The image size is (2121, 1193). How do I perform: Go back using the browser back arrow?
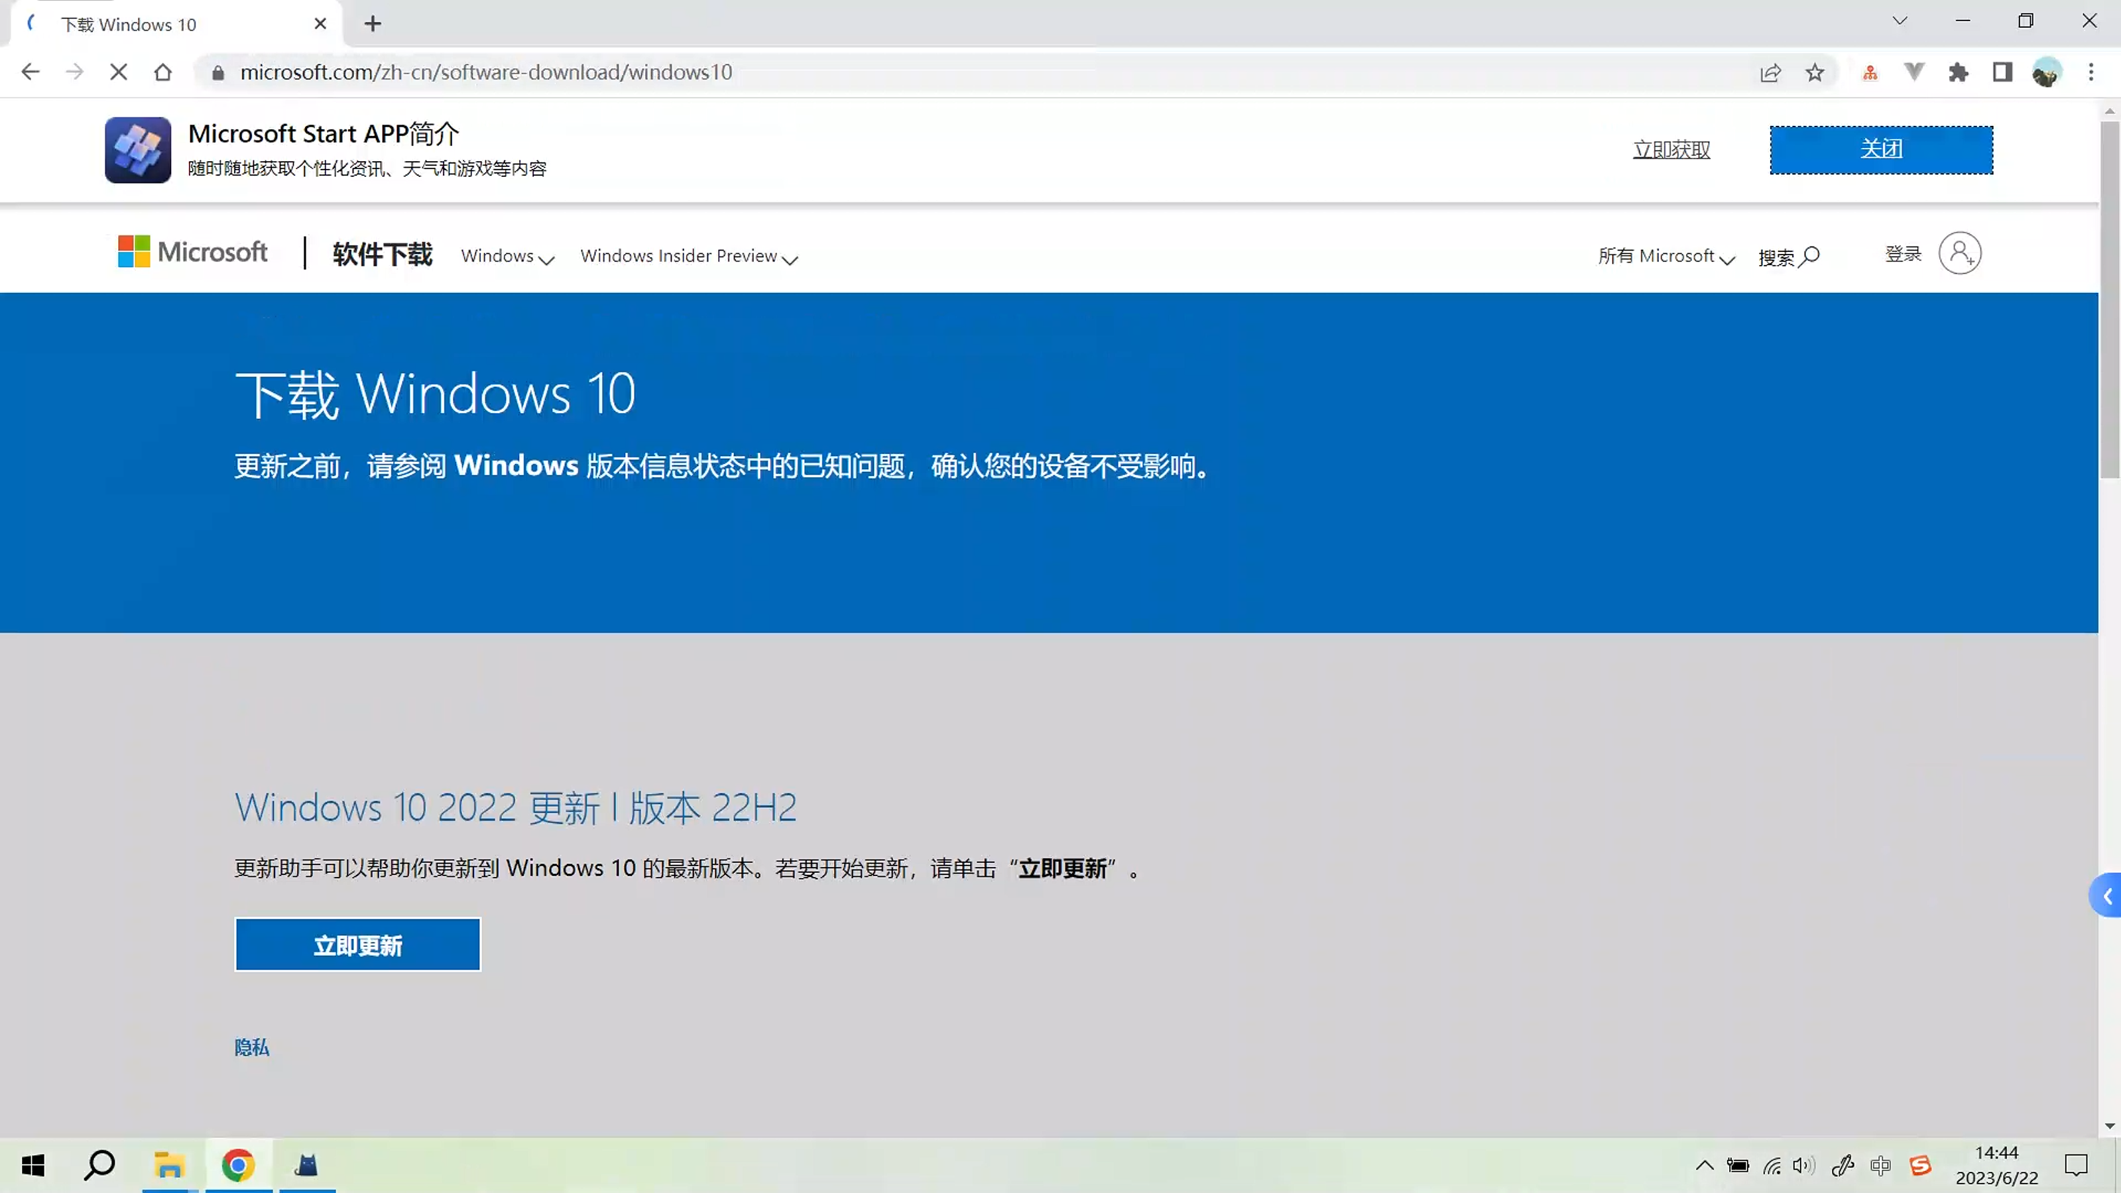[x=30, y=72]
